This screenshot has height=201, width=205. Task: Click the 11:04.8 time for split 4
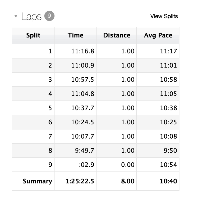[82, 94]
